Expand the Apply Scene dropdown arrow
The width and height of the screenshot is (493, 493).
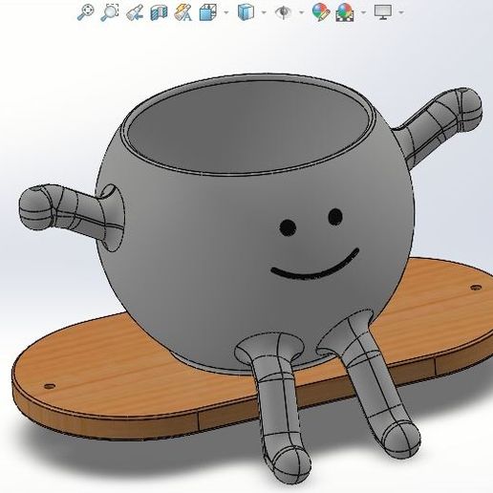point(363,12)
